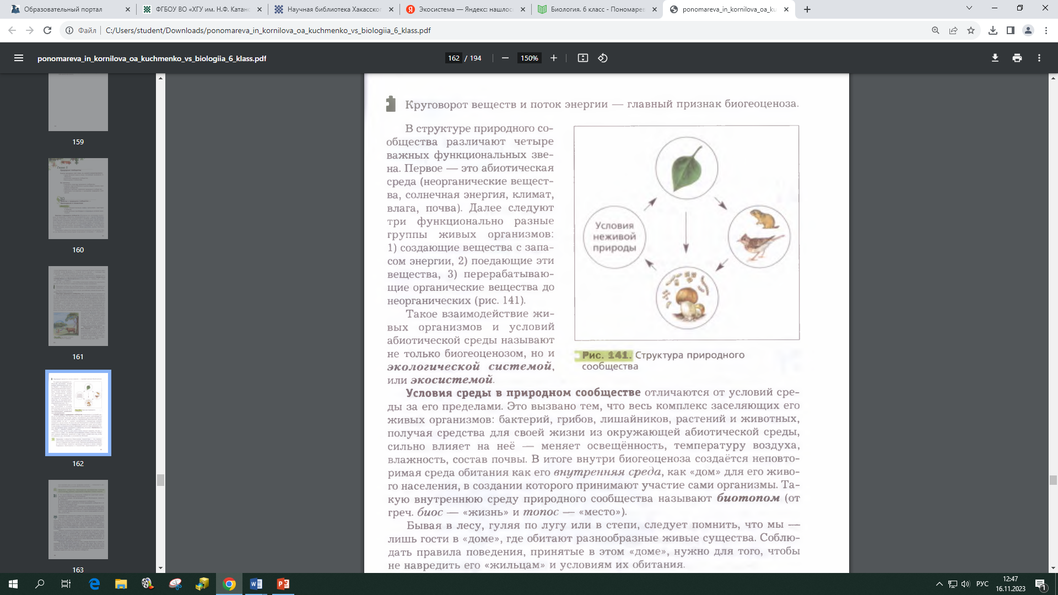This screenshot has height=595, width=1058.
Task: Zoom out with the minus button
Action: (x=505, y=58)
